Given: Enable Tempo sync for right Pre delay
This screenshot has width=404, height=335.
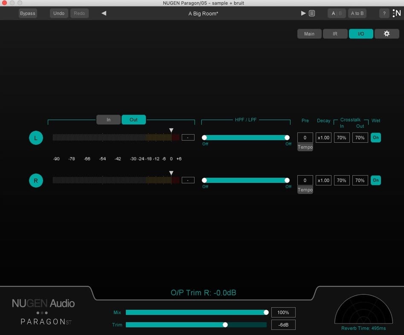Looking at the screenshot, I should 305,190.
